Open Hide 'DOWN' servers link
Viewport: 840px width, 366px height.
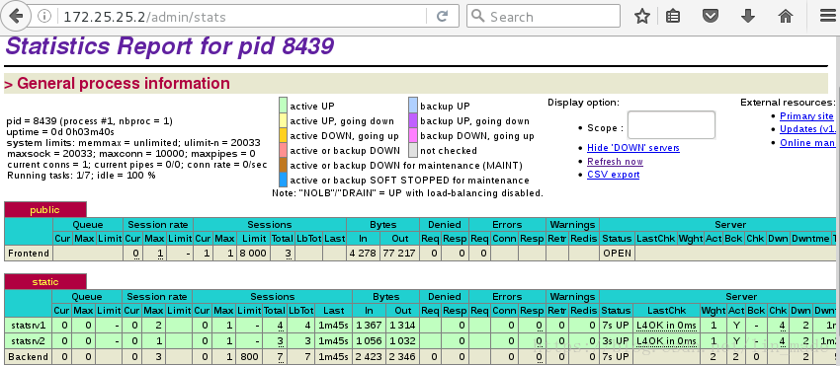(633, 148)
